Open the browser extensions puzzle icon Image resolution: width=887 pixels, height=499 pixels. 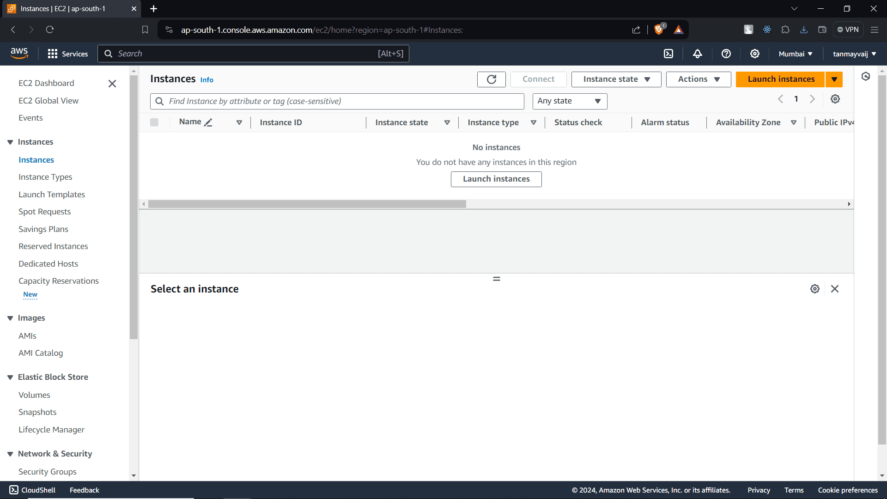785,29
